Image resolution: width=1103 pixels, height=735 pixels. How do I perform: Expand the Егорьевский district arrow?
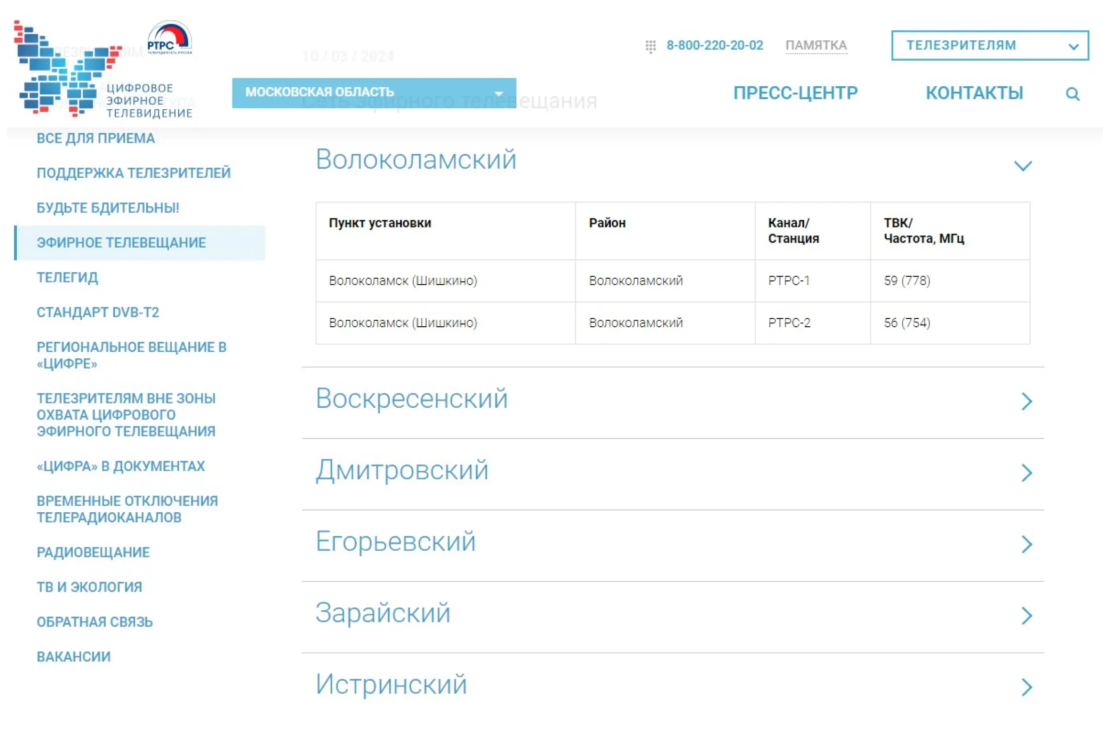point(1027,544)
